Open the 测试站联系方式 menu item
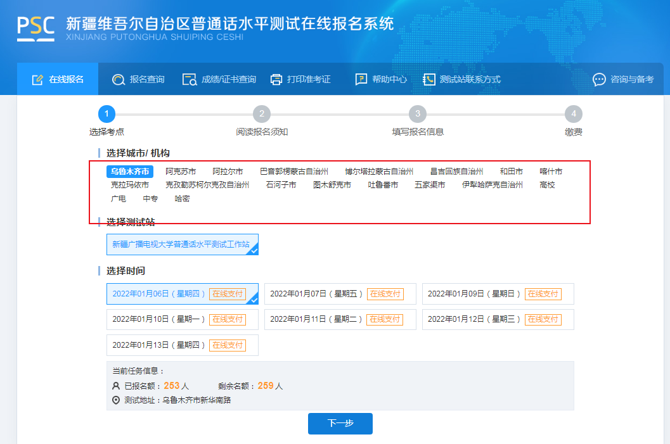670x444 pixels. coord(470,79)
